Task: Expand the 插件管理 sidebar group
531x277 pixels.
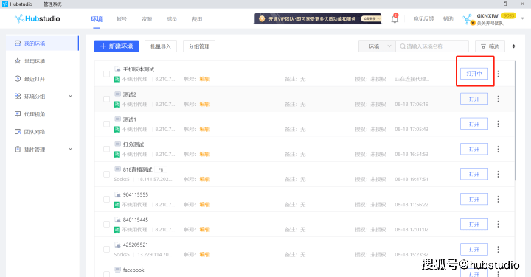Action: point(71,149)
